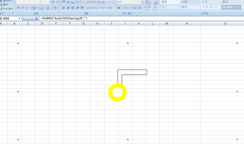Viewport: 244px width, 144px height.
Task: Toggle underline 가 formatting
Action: 27,8
